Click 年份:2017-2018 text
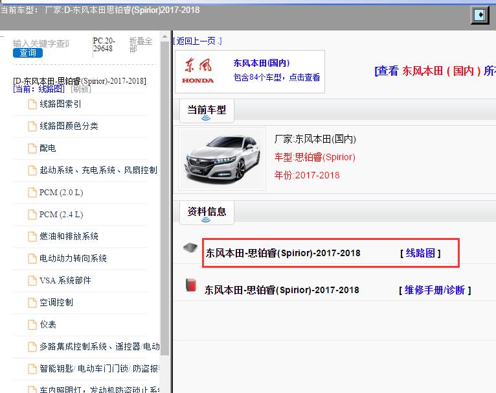 pos(307,175)
